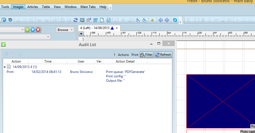Click the page with box toolbar icon
Image resolution: width=255 pixels, height=133 pixels.
click(109, 20)
